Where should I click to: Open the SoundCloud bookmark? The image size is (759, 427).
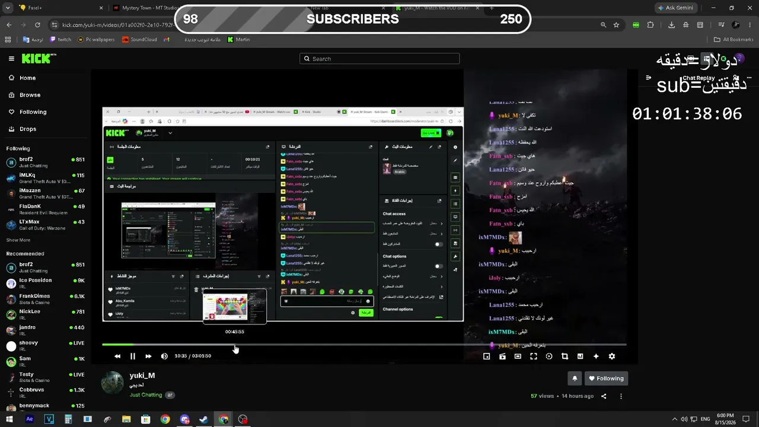[139, 40]
